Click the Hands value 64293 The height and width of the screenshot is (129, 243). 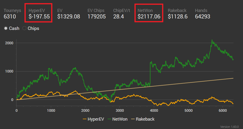tap(202, 17)
